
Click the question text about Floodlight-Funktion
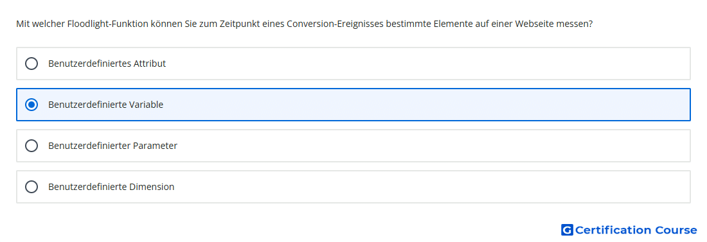coord(305,24)
